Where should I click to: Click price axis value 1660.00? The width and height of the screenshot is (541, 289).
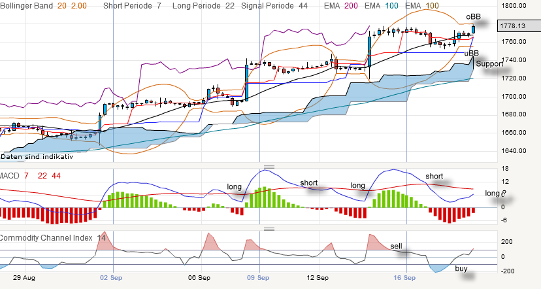tap(514, 133)
